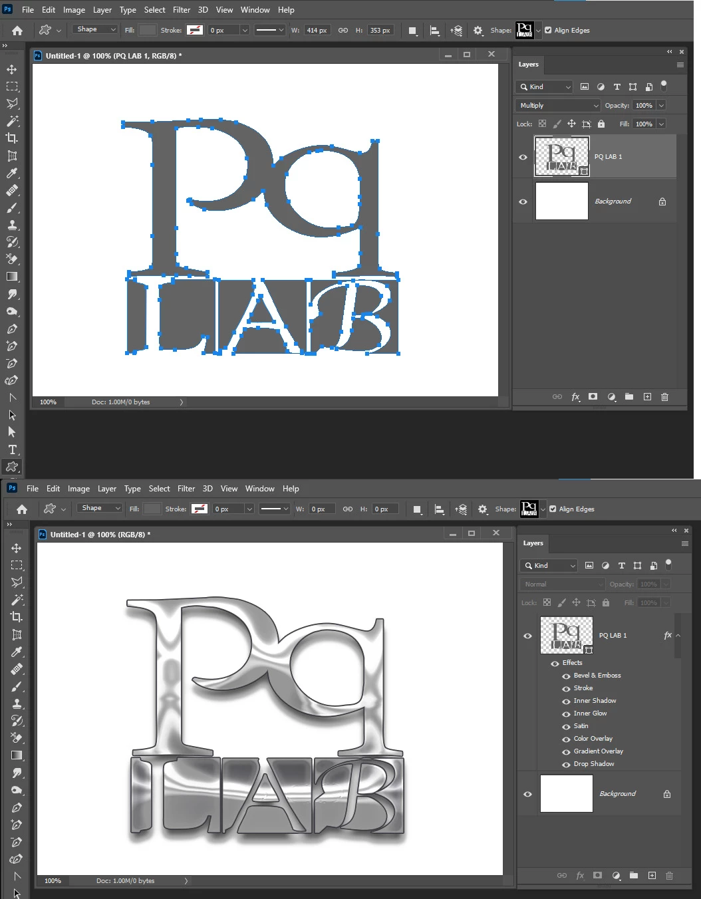The image size is (701, 899).
Task: Toggle Align Edges checkbox in bottom window
Action: click(x=553, y=509)
